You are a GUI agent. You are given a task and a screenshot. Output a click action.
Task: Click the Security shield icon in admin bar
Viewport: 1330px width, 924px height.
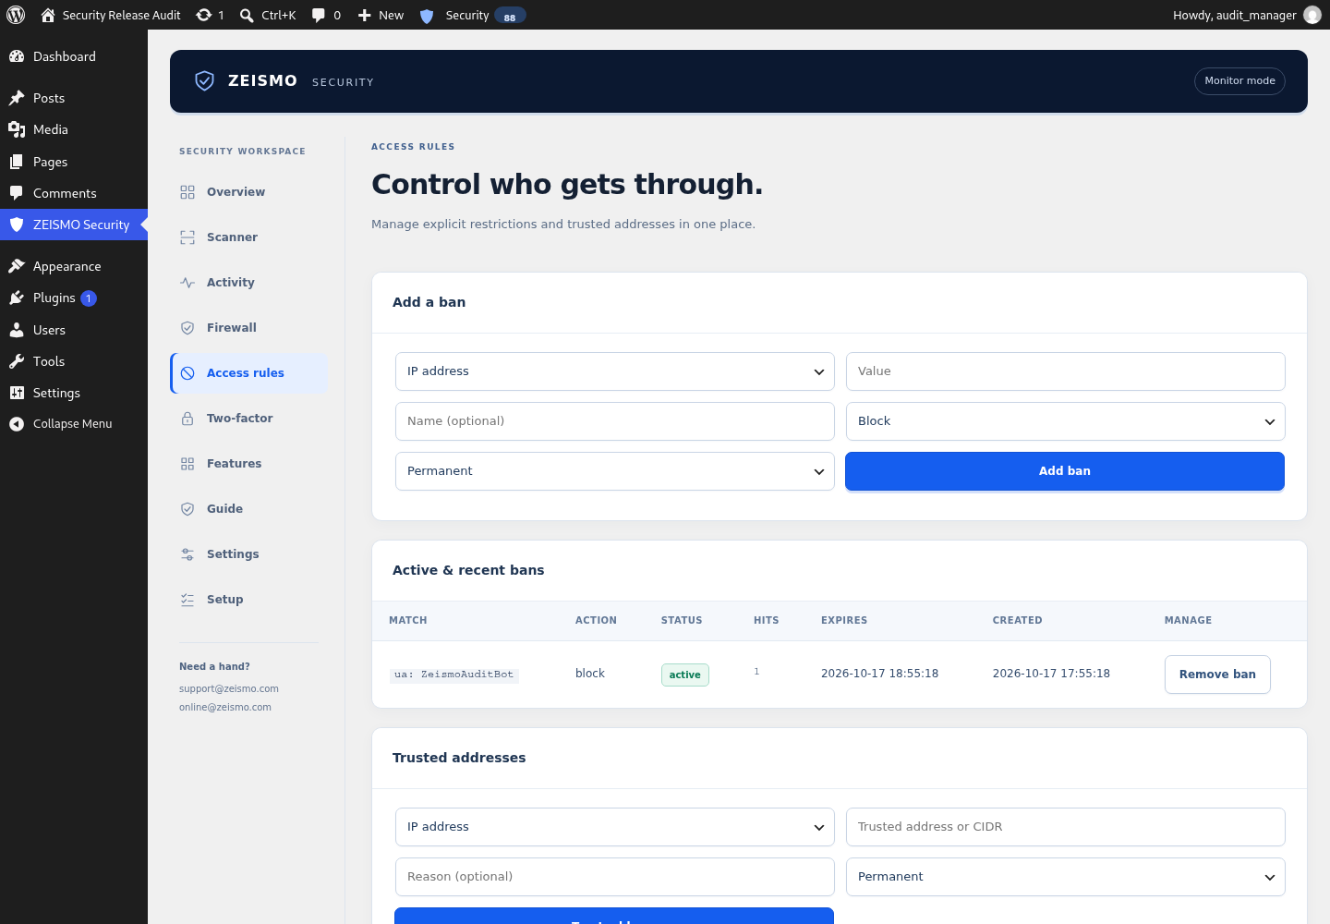[427, 16]
